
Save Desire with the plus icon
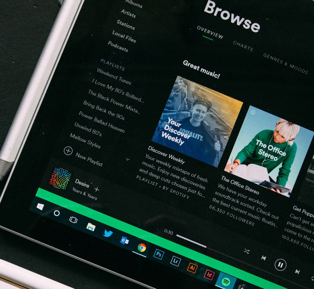coord(97,189)
